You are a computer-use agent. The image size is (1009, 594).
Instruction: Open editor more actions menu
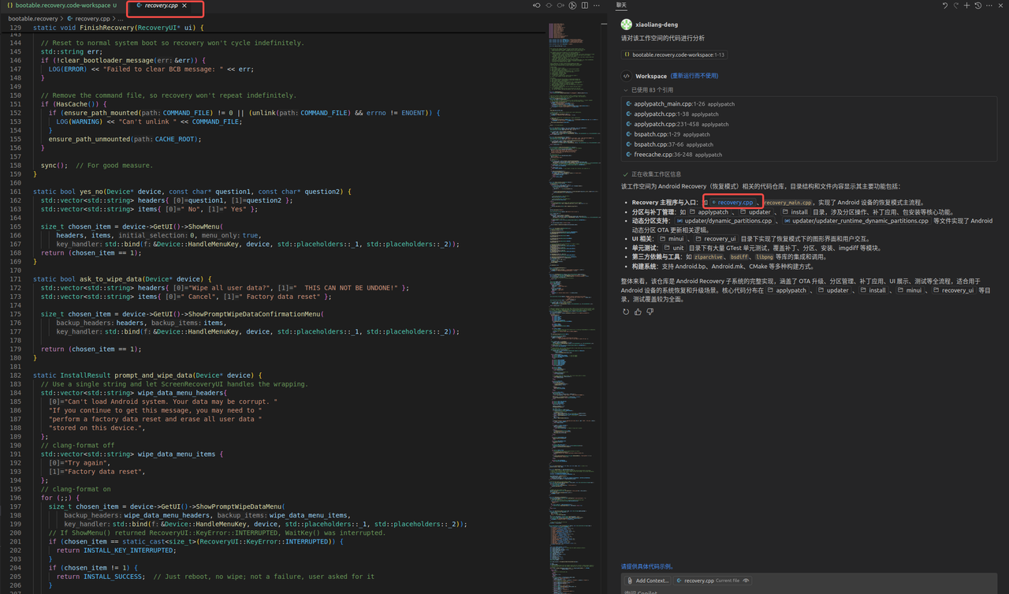(597, 6)
